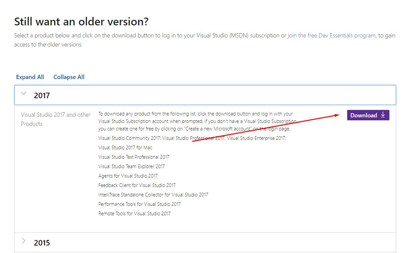Click the Remote Tools for Visual Studio 2017 entry
The width and height of the screenshot is (405, 253).
134,214
